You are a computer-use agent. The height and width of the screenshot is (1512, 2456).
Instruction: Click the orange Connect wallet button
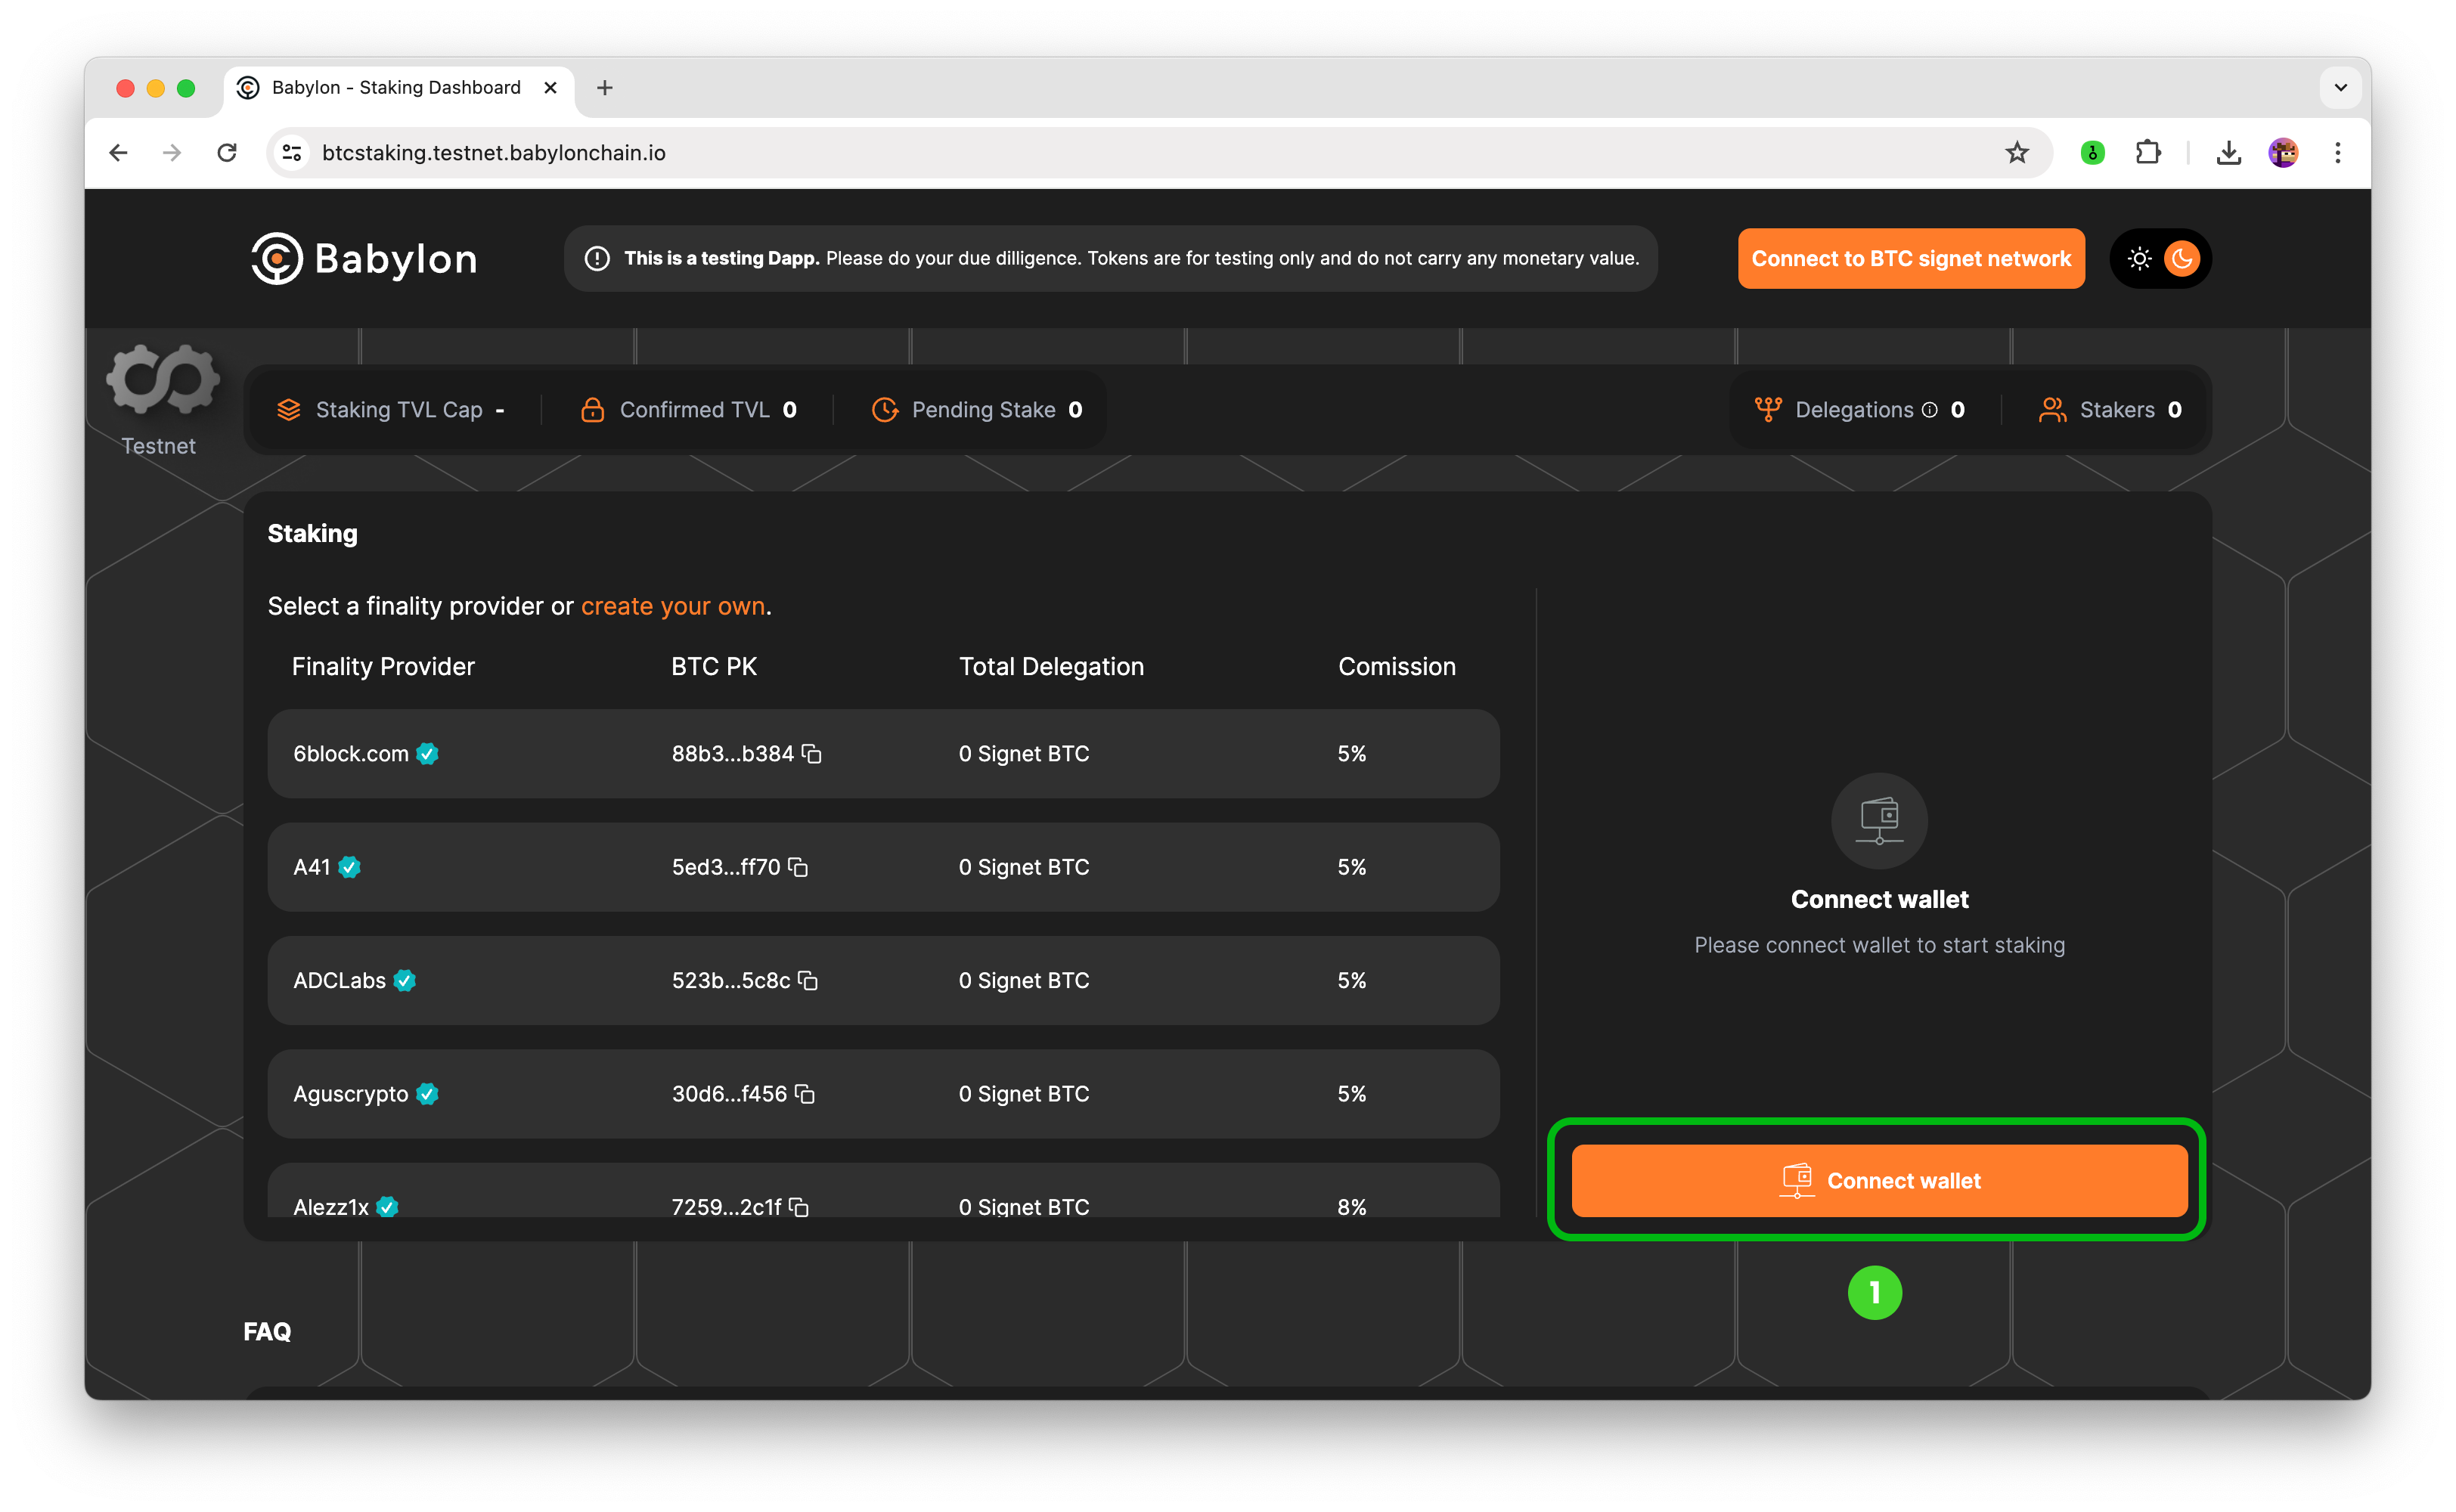tap(1879, 1181)
